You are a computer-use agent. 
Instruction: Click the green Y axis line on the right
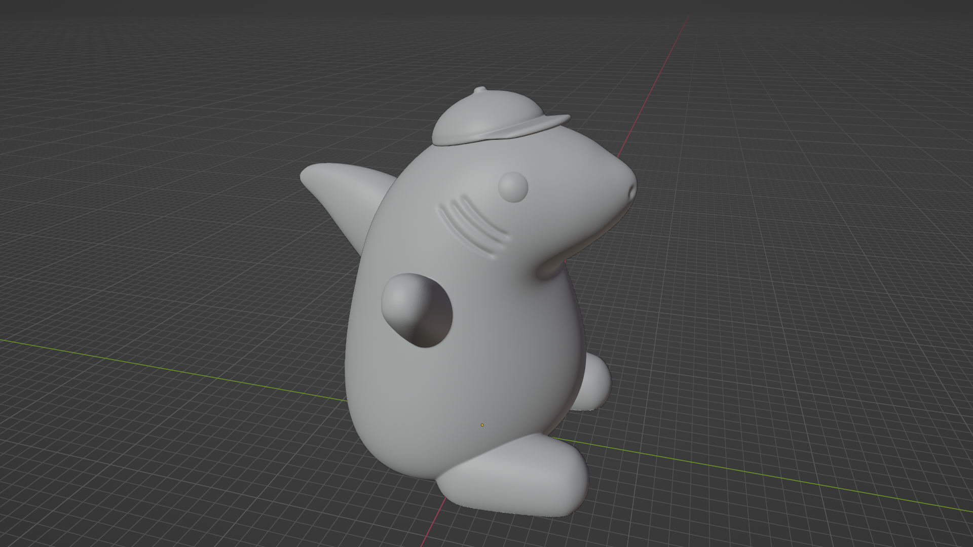click(x=760, y=475)
